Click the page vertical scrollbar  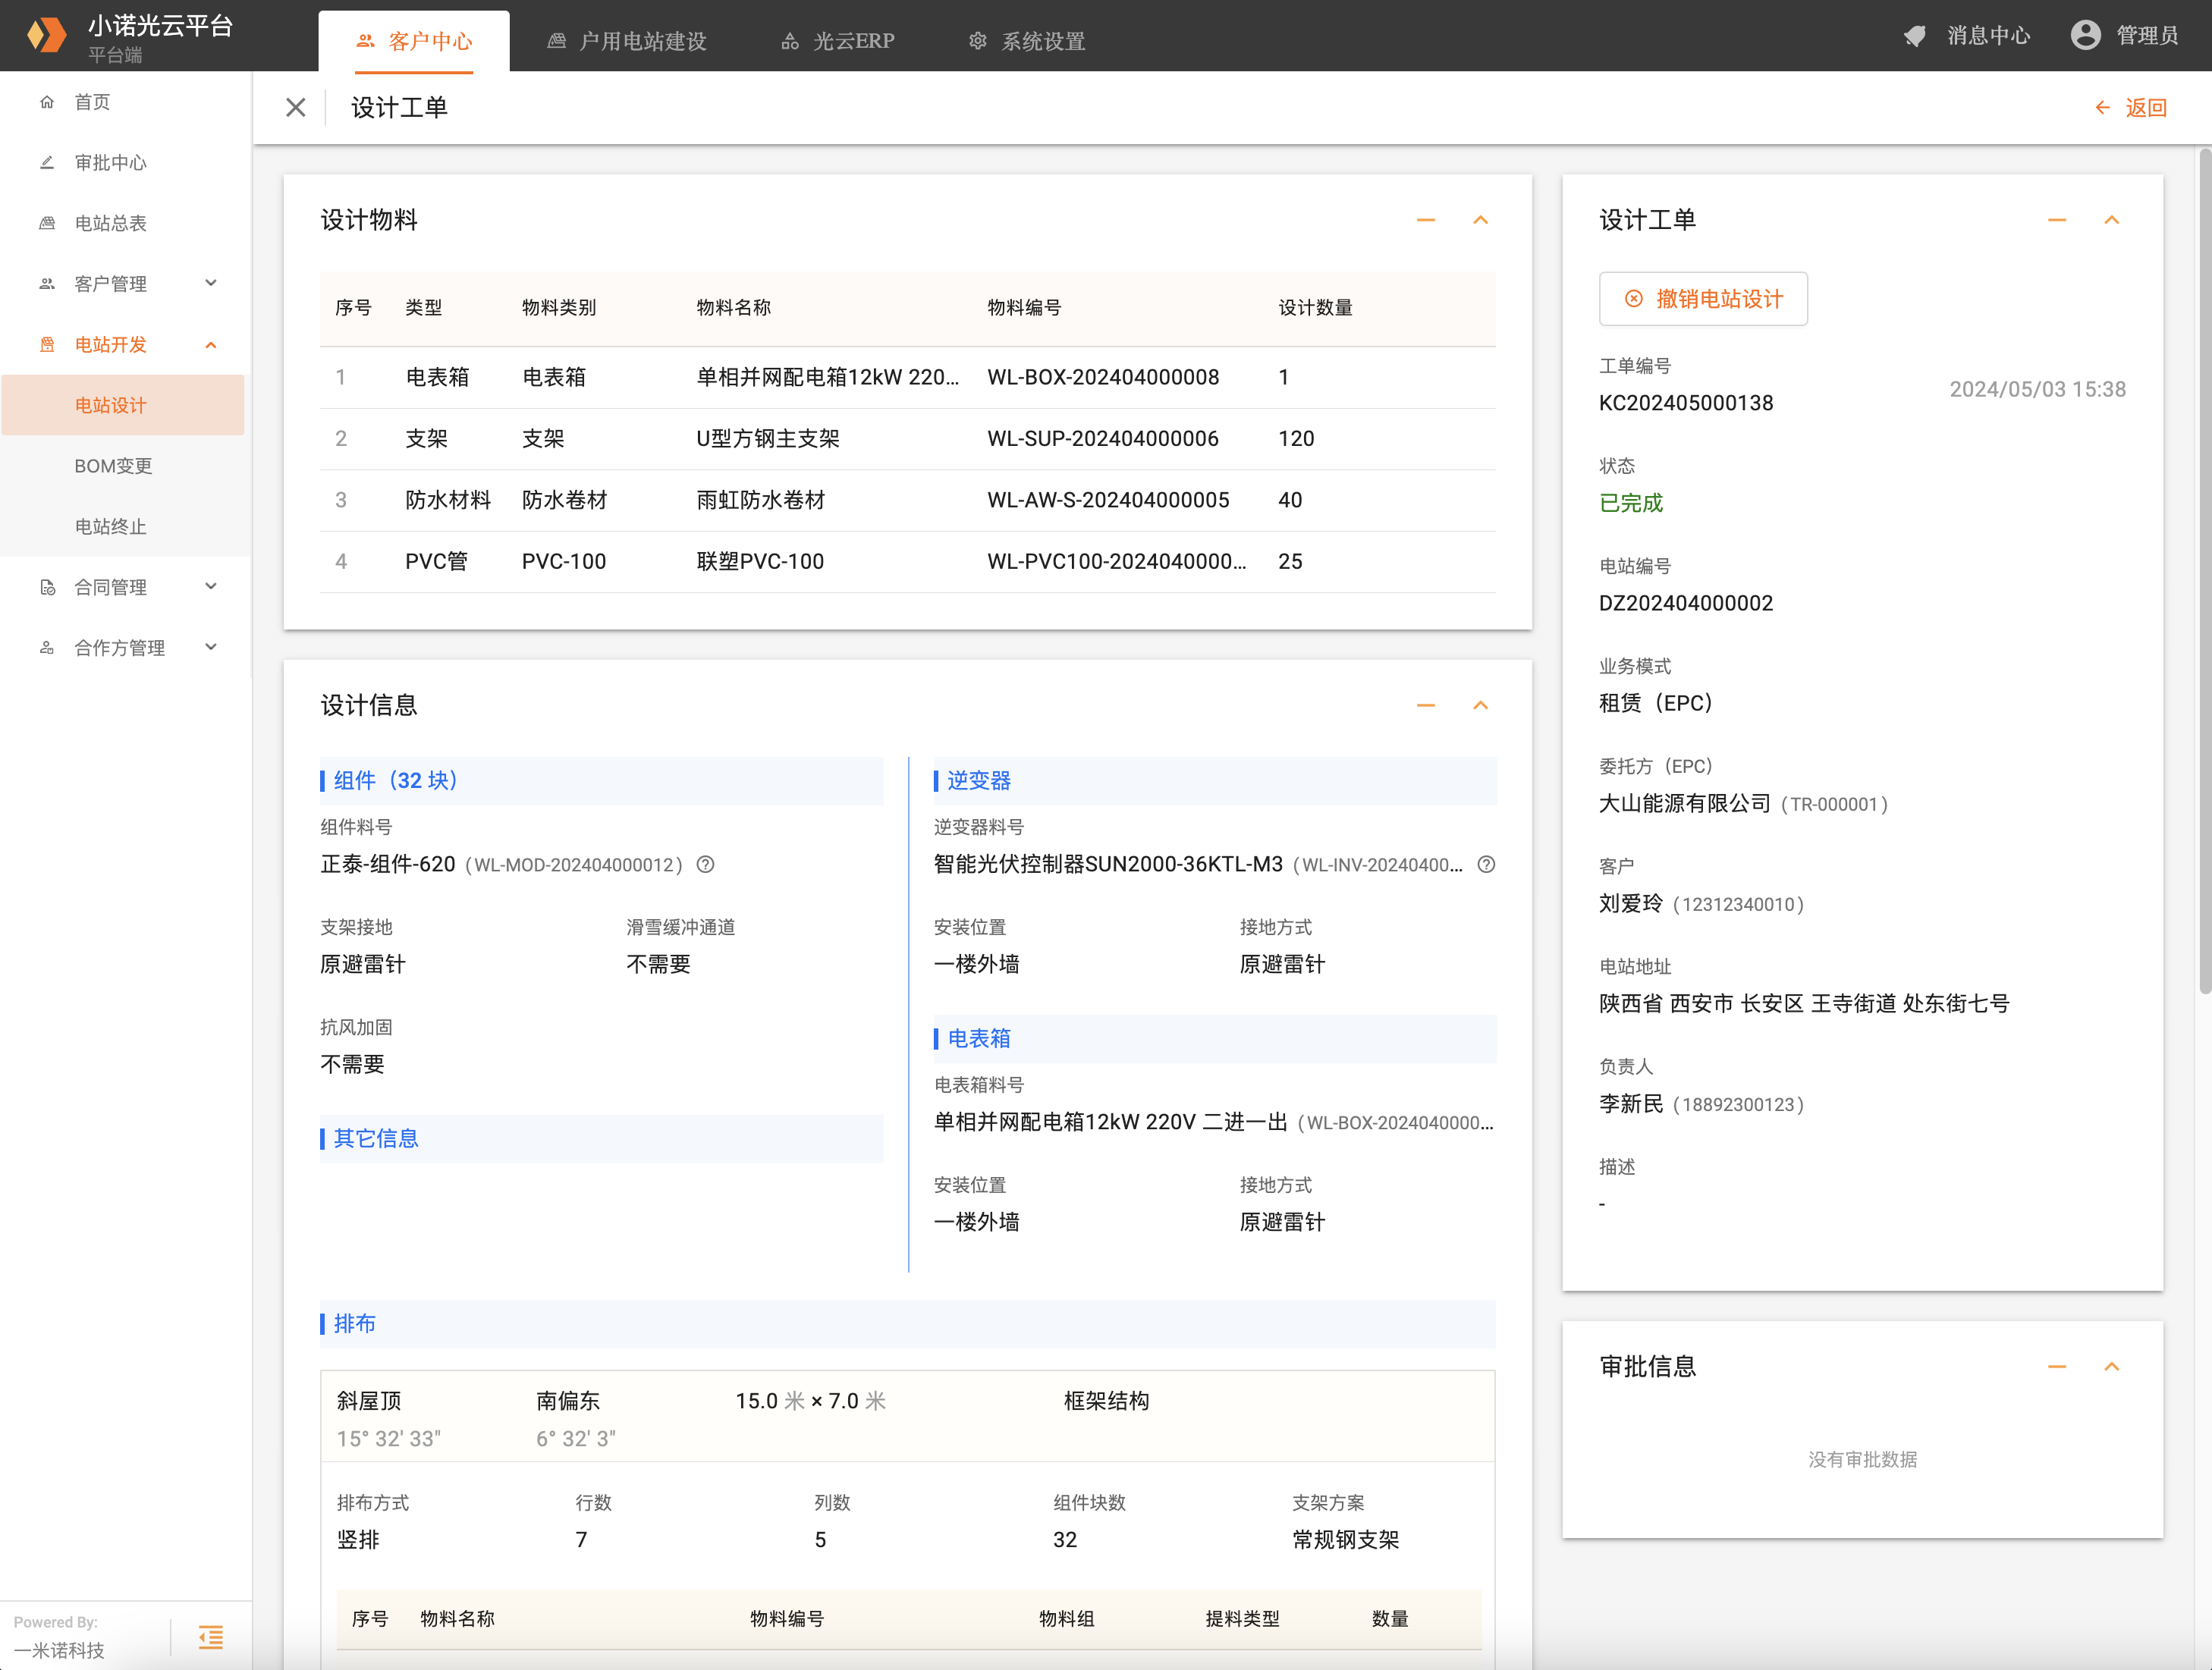2204,570
